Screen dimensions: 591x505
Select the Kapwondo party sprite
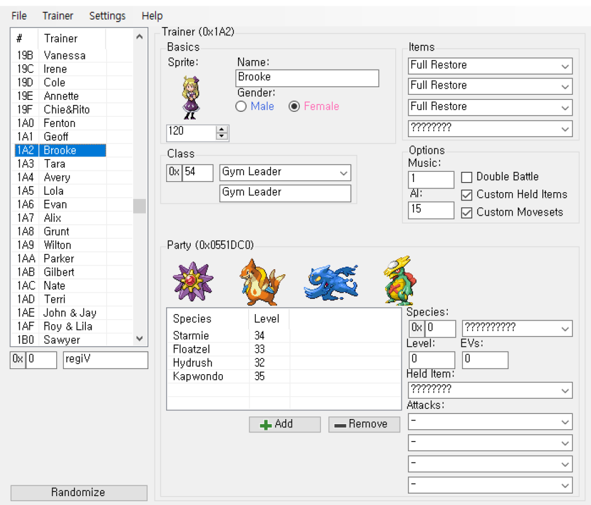point(400,281)
